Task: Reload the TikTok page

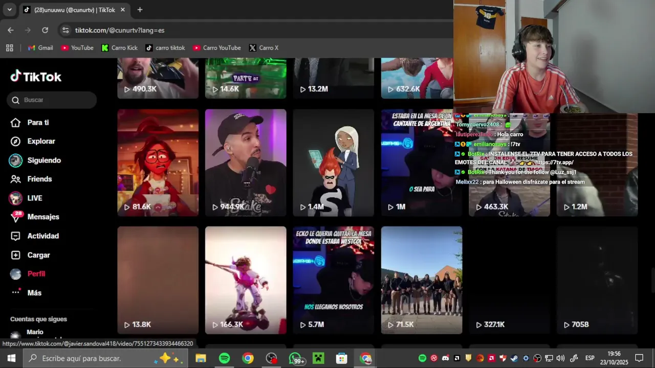Action: point(45,30)
